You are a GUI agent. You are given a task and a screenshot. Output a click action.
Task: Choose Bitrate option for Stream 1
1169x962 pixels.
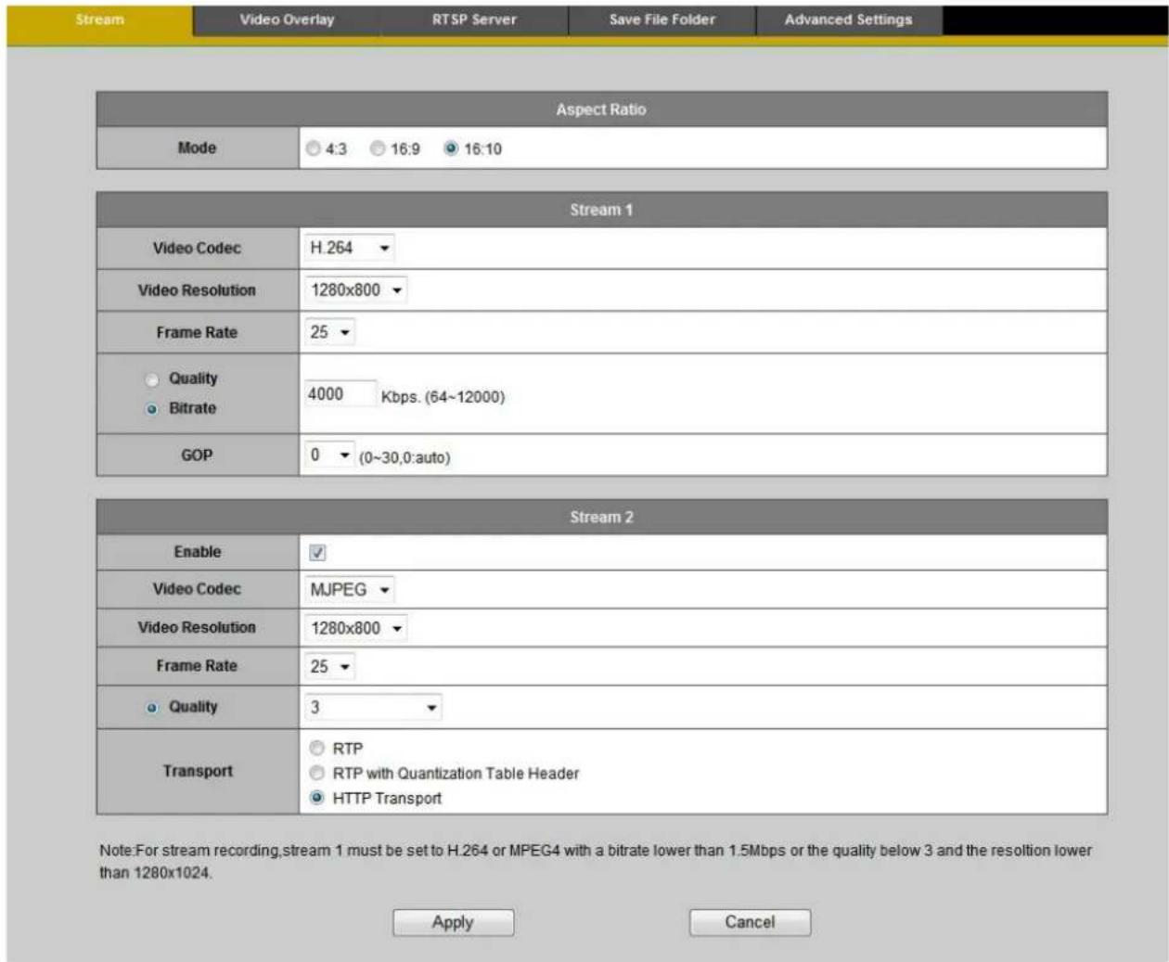pos(152,409)
